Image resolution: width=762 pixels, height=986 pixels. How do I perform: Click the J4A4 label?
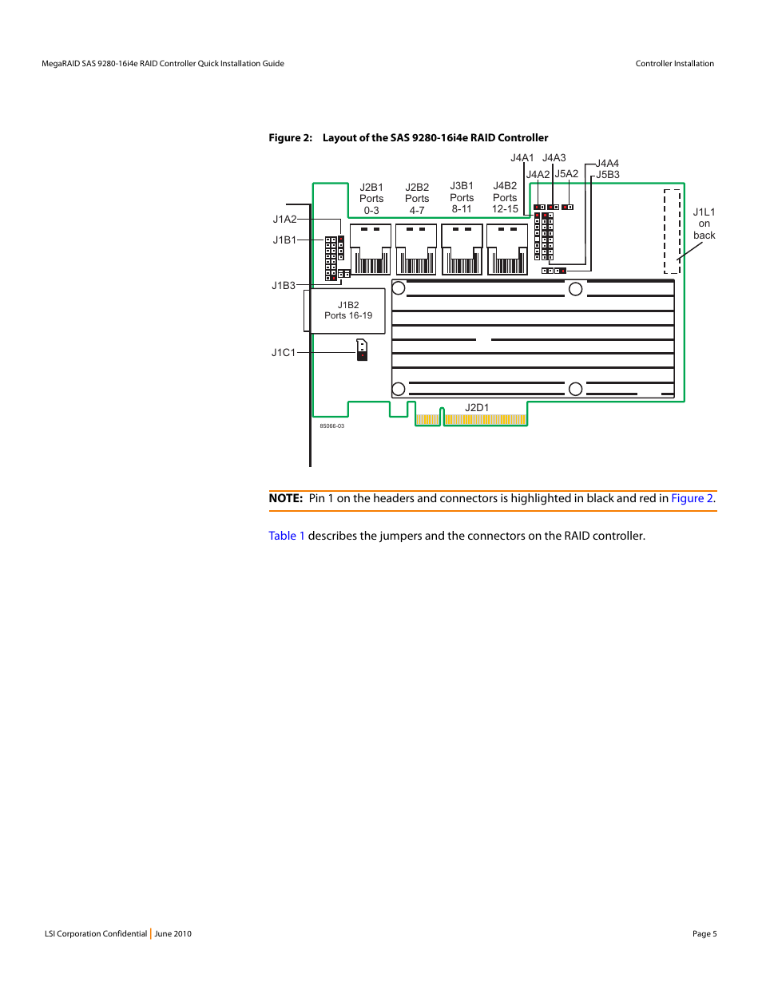[608, 163]
